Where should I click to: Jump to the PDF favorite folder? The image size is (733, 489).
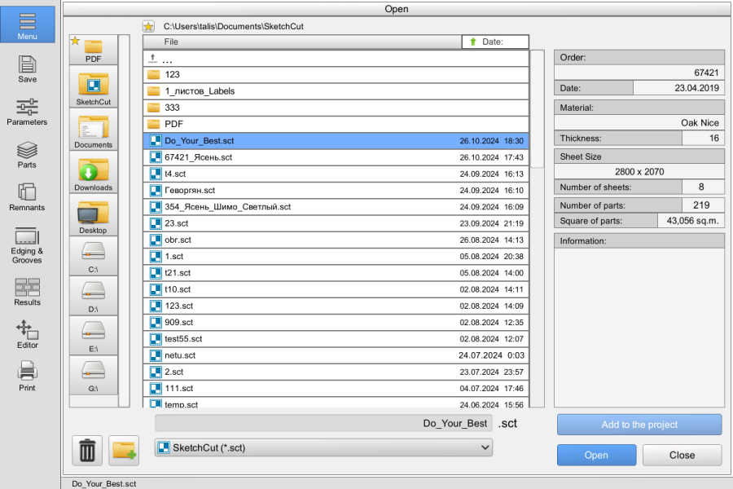pos(94,50)
